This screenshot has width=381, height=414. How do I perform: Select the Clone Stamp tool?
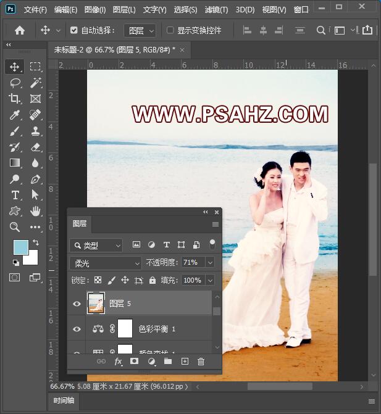pos(35,131)
